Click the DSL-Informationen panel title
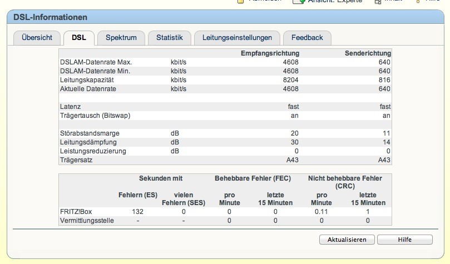Image resolution: width=450 pixels, height=264 pixels. 50,18
